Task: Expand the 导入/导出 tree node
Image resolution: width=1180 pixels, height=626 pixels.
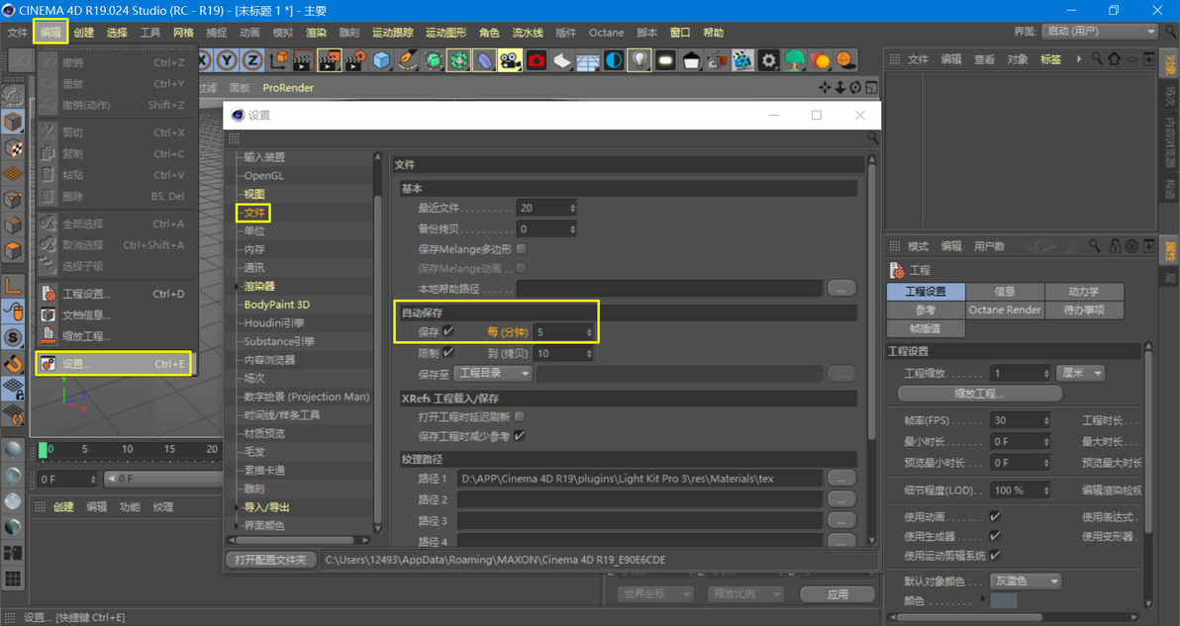Action: (237, 507)
